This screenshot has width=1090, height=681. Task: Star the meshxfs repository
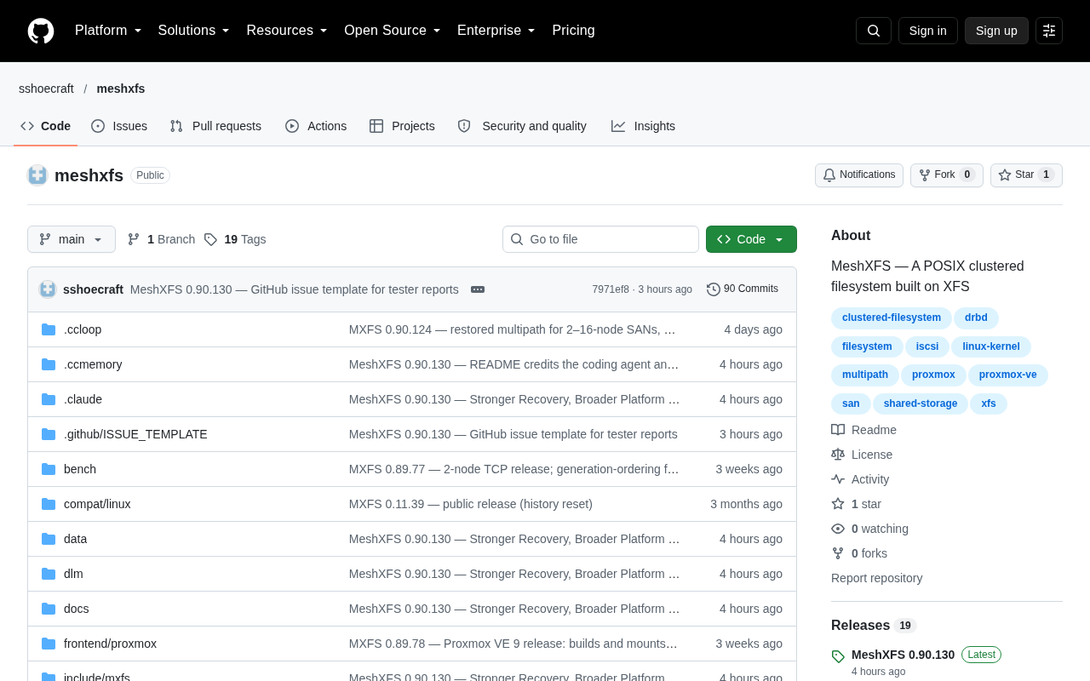[x=1026, y=175]
